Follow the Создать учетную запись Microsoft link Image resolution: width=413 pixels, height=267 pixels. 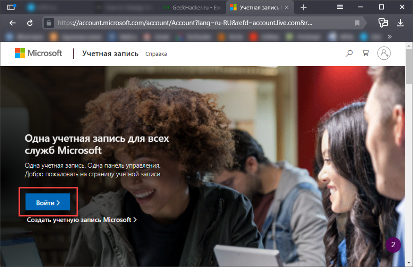81,220
